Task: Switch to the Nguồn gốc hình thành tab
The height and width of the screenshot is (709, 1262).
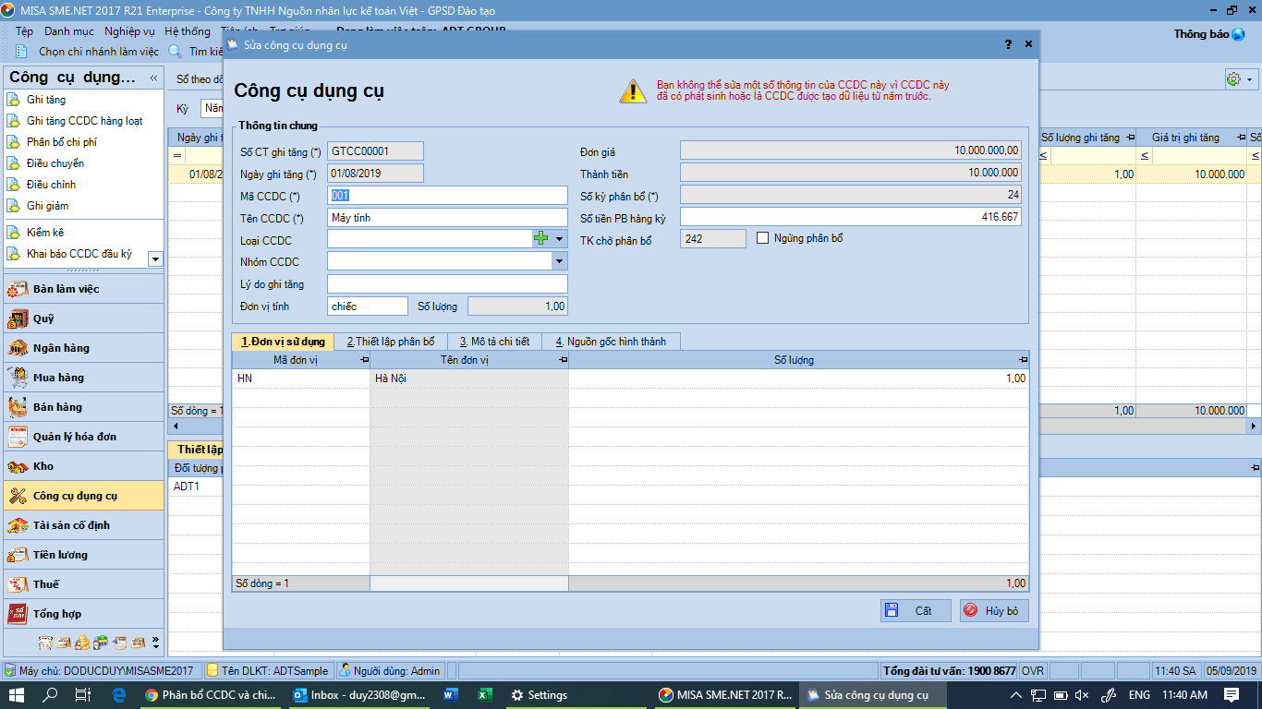Action: (x=611, y=342)
